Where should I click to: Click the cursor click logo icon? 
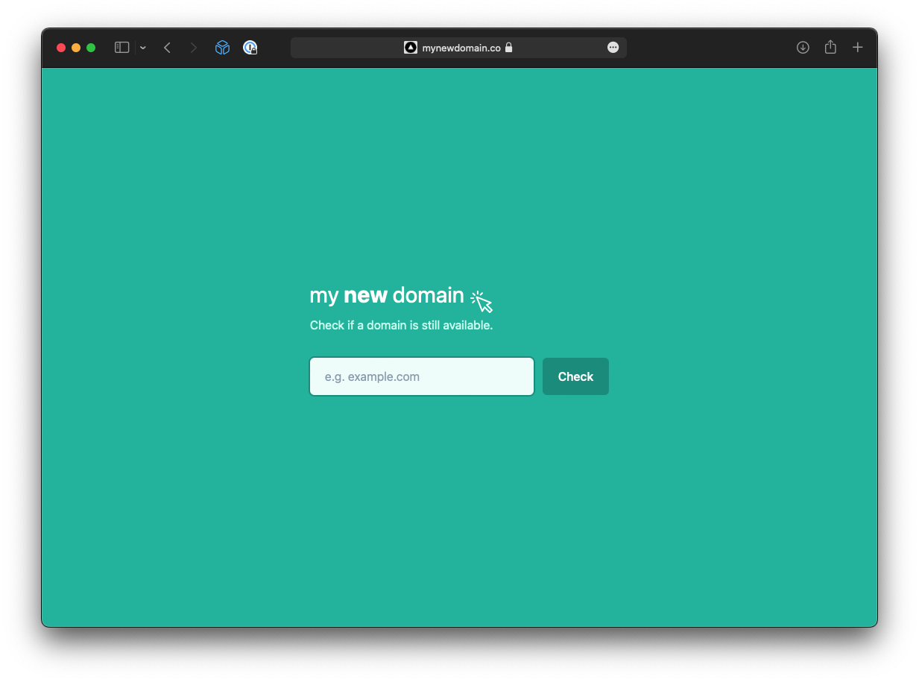481,301
